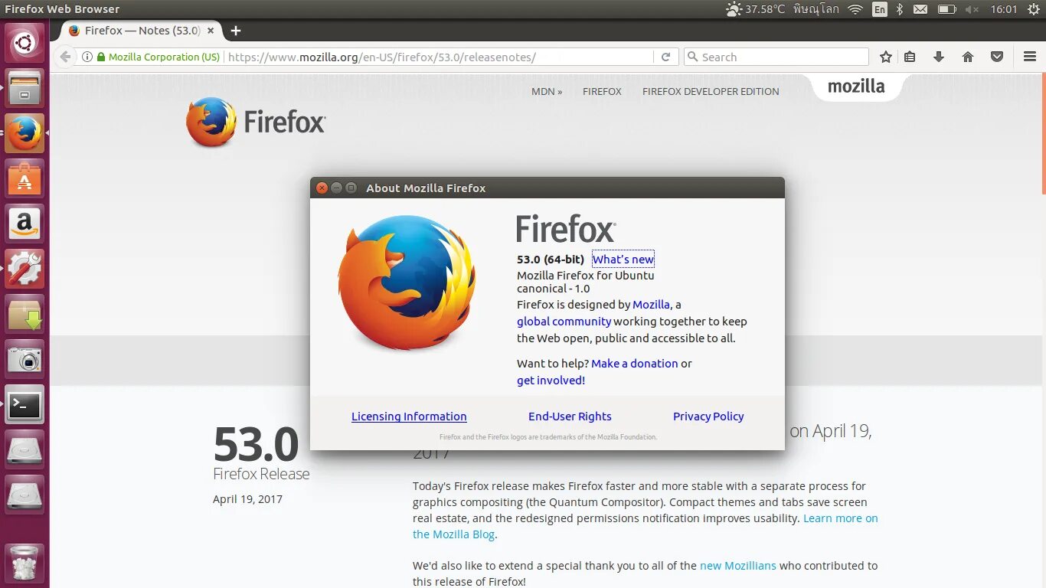Open the package installer icon with green arrow
The image size is (1046, 588).
25,313
